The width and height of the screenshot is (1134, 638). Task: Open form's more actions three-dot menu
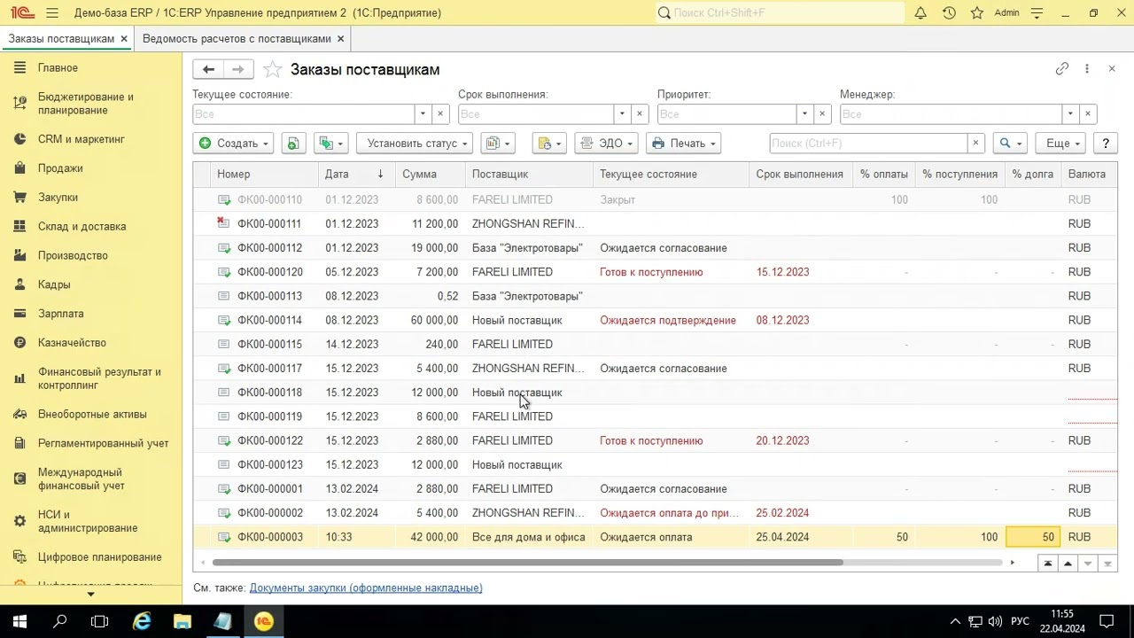1087,69
